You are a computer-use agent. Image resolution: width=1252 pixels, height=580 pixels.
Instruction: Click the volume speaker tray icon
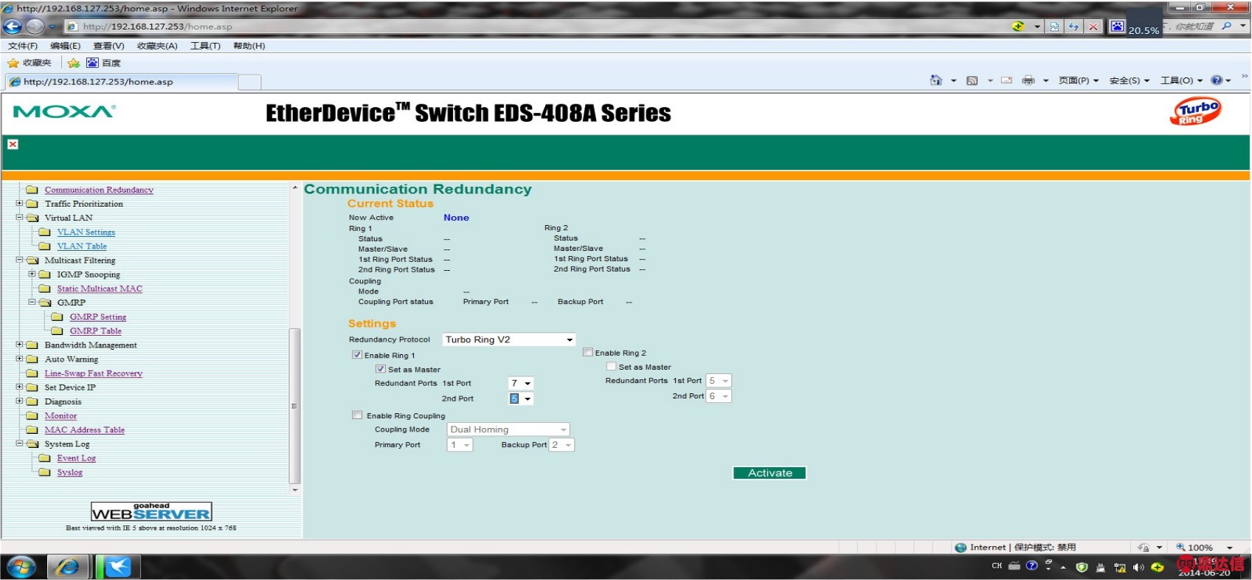pyautogui.click(x=1138, y=567)
